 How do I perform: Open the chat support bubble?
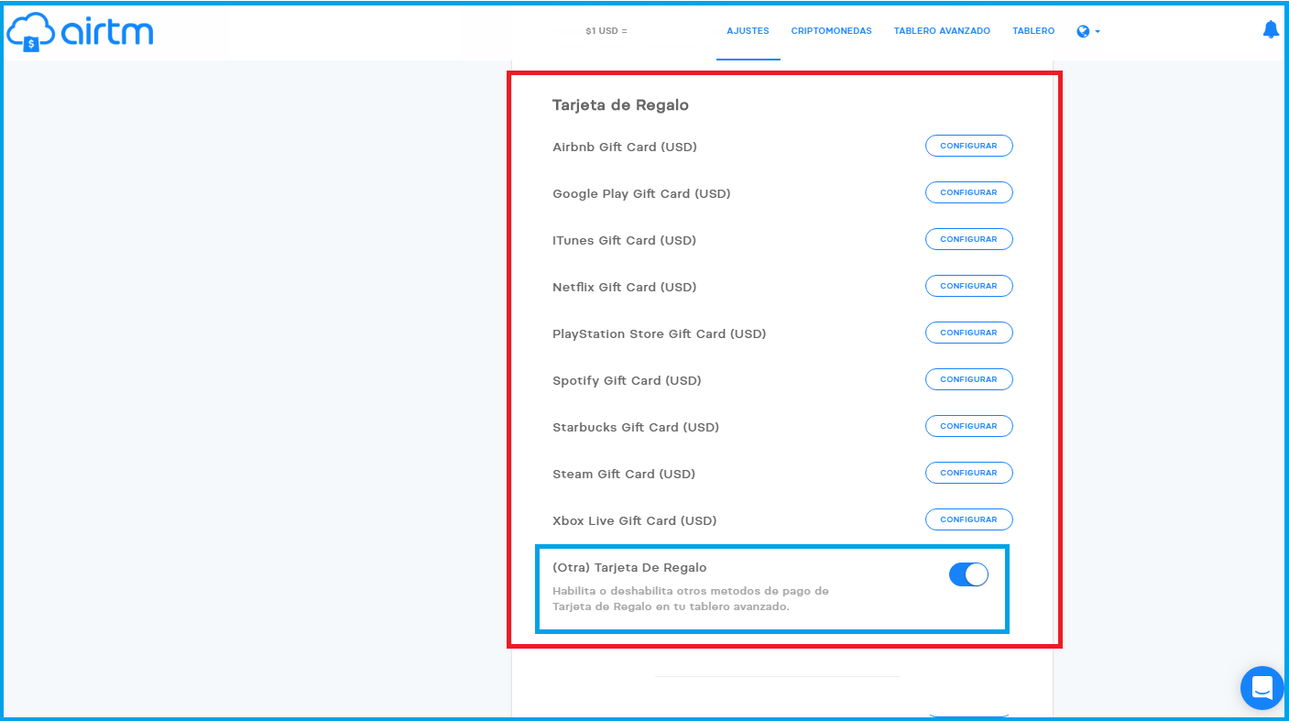pos(1262,688)
